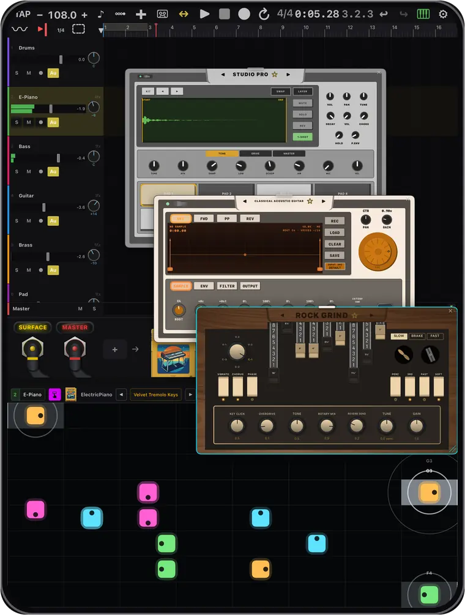Open the Velvet Tremolo Keys preset selector

pos(155,395)
